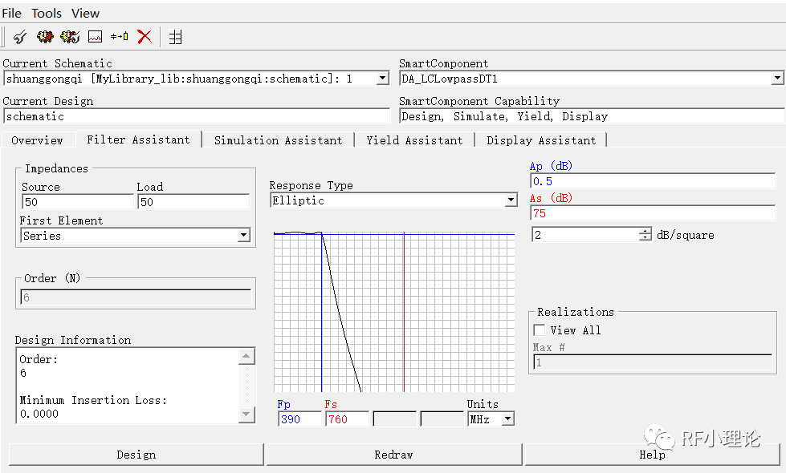
Task: Click the Redraw button
Action: 394,455
